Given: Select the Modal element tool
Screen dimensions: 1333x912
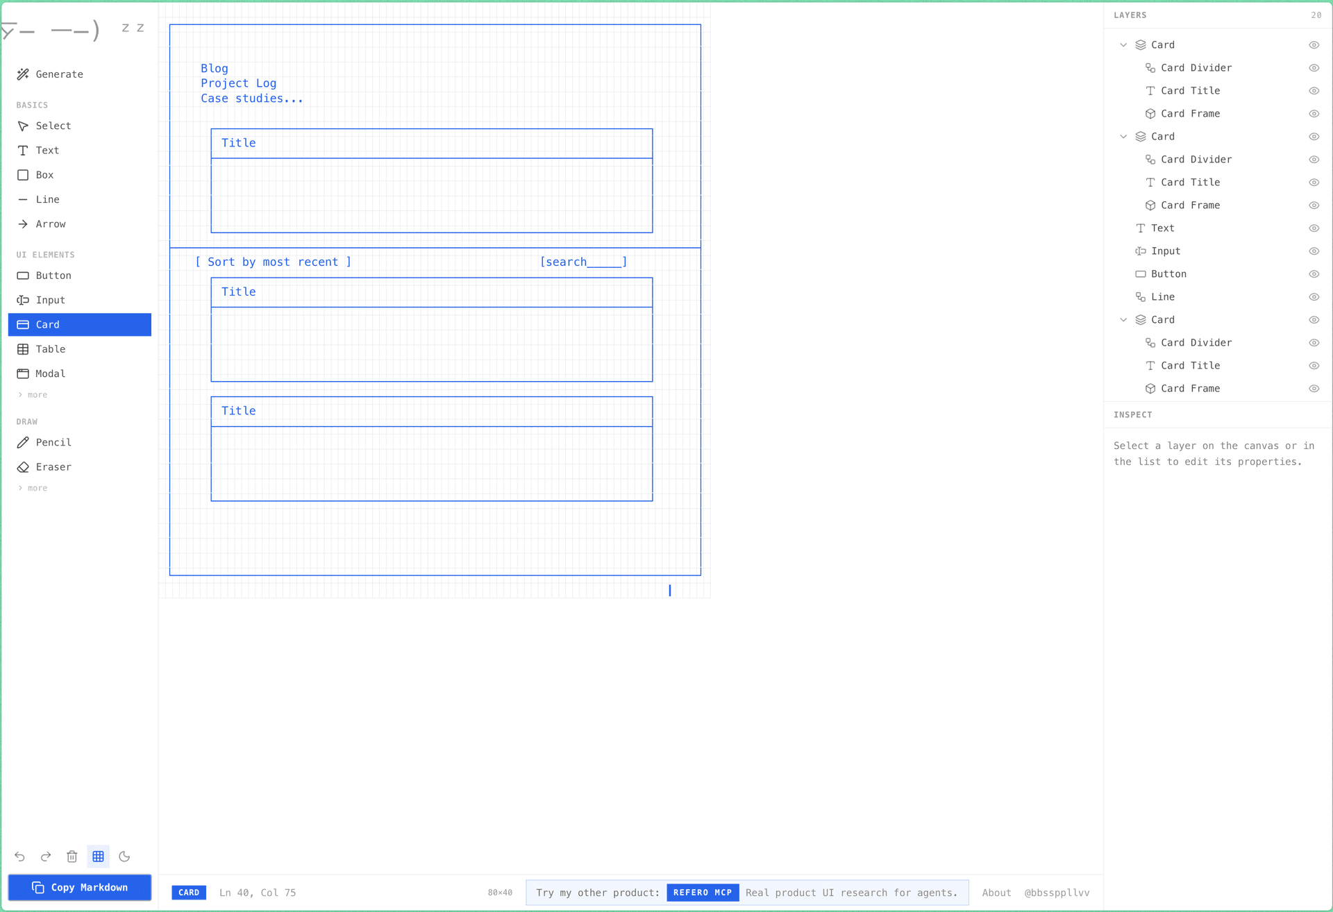Looking at the screenshot, I should click(49, 373).
